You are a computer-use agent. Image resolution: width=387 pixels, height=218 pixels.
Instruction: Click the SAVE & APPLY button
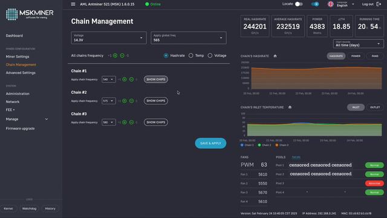(x=210, y=144)
